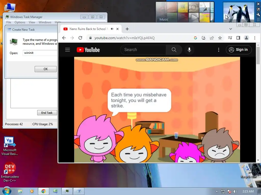Open Windows Explorer from the taskbar

click(x=20, y=191)
